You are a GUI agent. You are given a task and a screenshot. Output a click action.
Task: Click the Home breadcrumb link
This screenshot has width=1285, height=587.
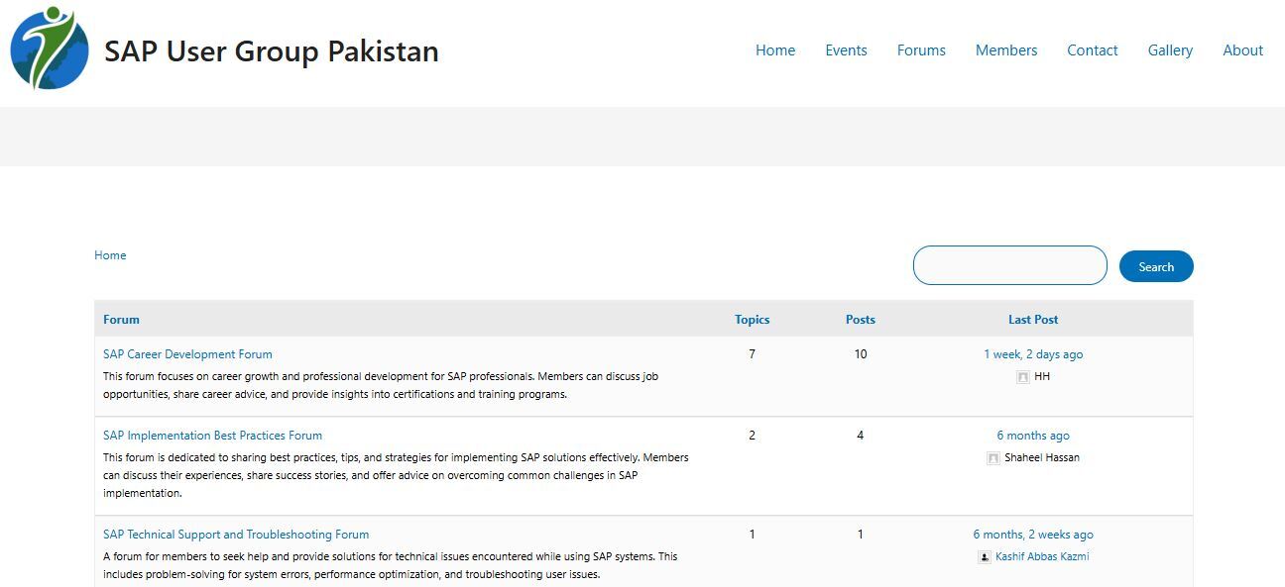point(110,255)
